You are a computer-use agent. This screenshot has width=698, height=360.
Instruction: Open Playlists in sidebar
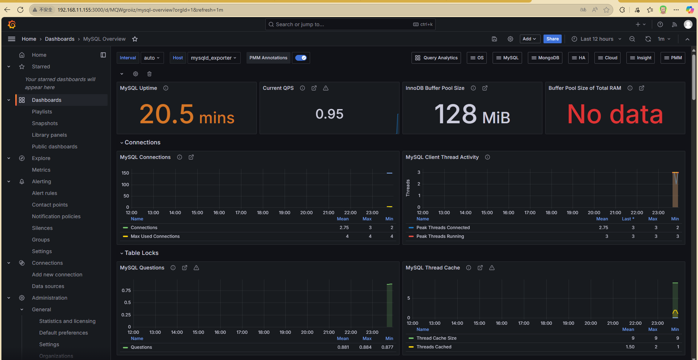[x=42, y=112]
